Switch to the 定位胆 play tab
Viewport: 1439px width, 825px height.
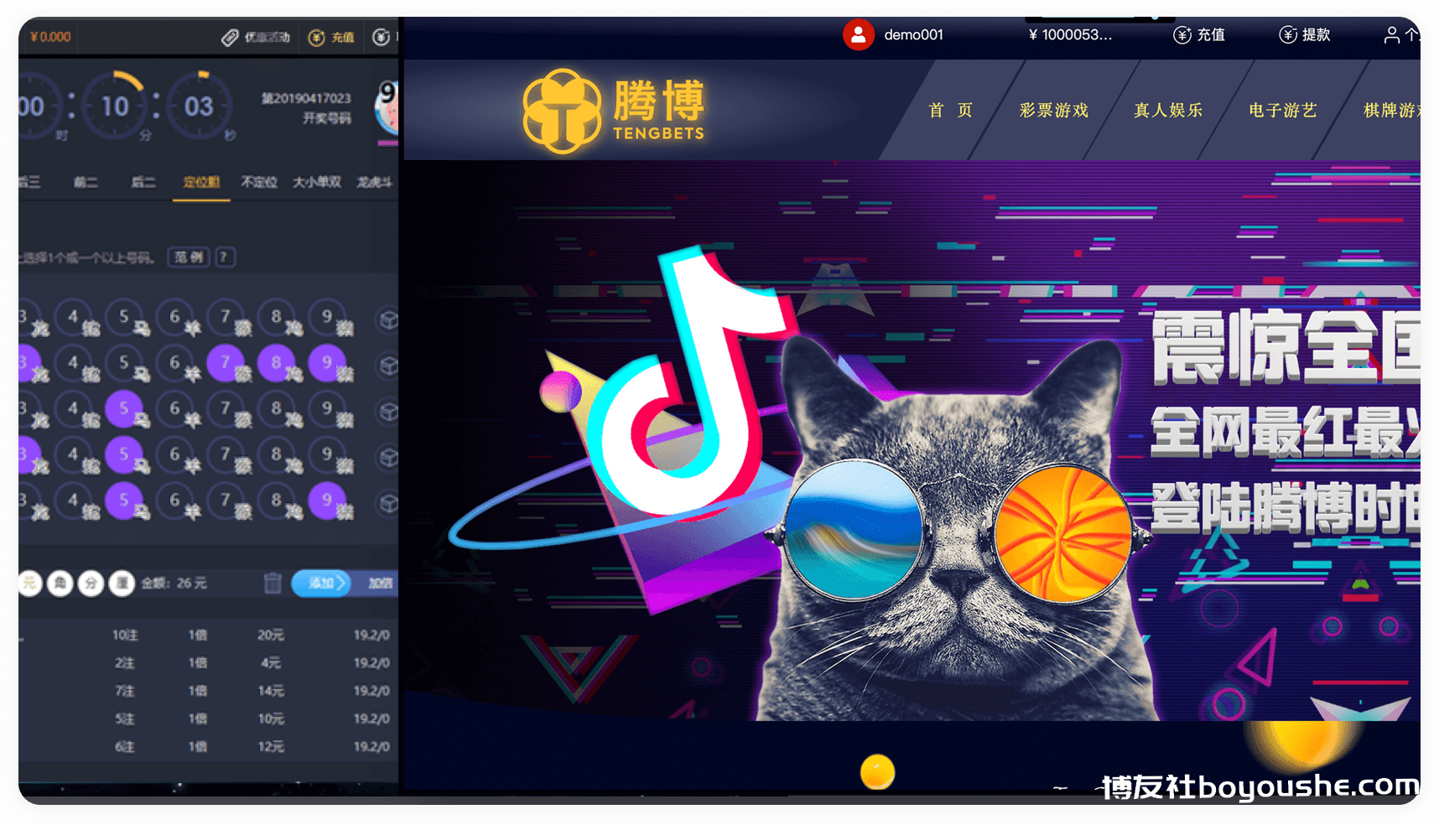pos(201,182)
